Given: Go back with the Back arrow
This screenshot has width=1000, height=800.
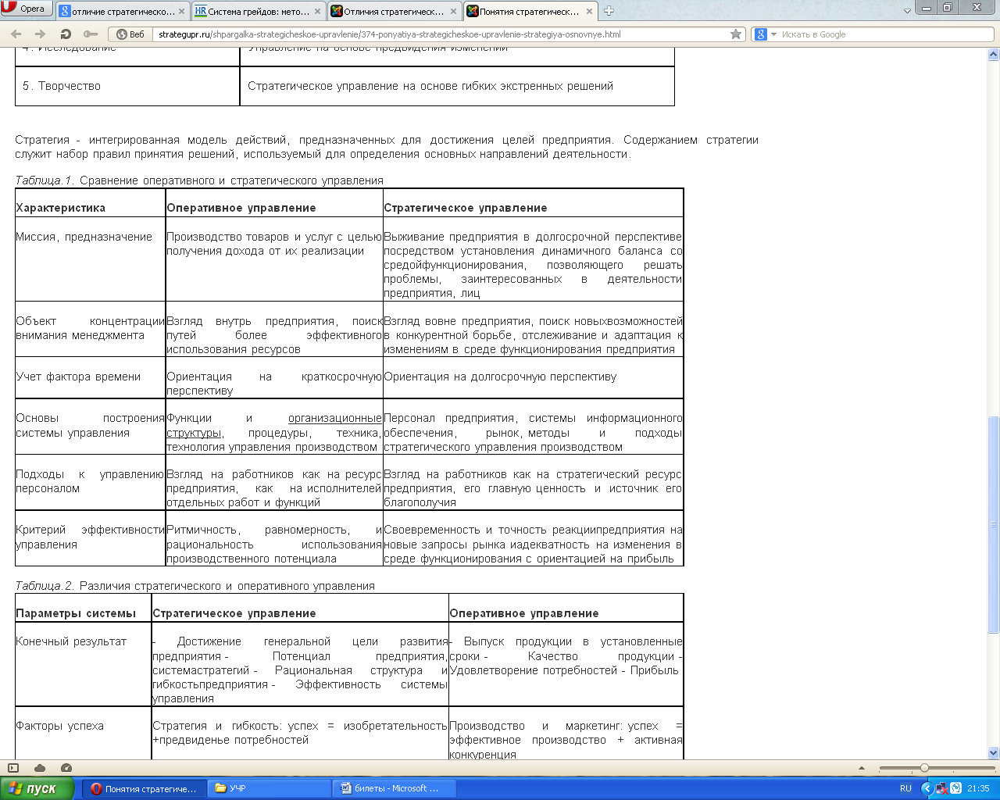Looking at the screenshot, I should click(x=16, y=34).
